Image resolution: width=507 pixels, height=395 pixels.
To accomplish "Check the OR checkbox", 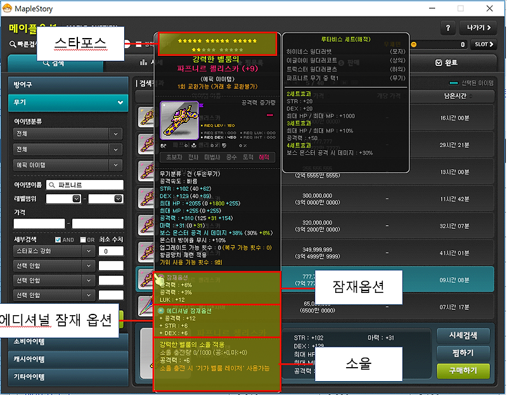I will (x=83, y=240).
